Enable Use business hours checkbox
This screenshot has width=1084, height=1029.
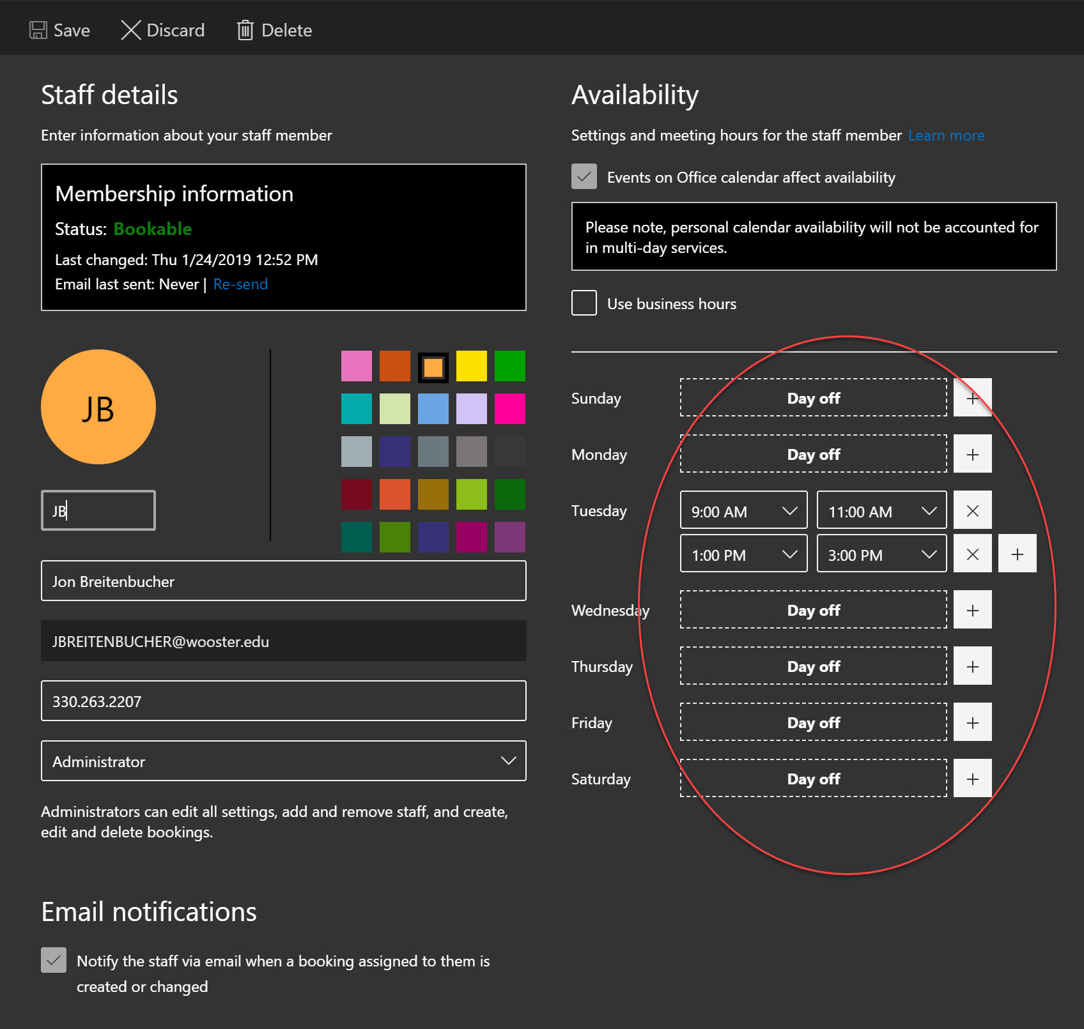click(x=584, y=303)
